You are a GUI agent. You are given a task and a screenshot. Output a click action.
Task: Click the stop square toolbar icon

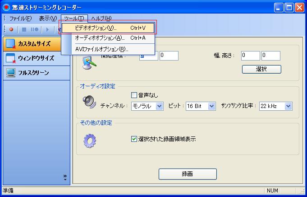point(24,29)
